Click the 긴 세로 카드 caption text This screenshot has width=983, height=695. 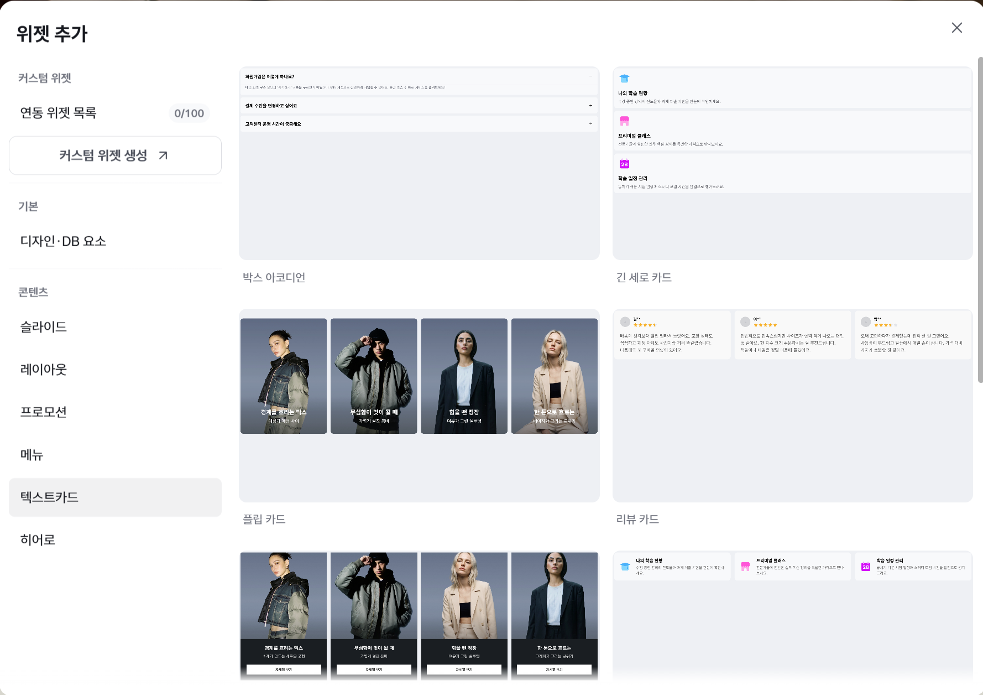tap(644, 277)
